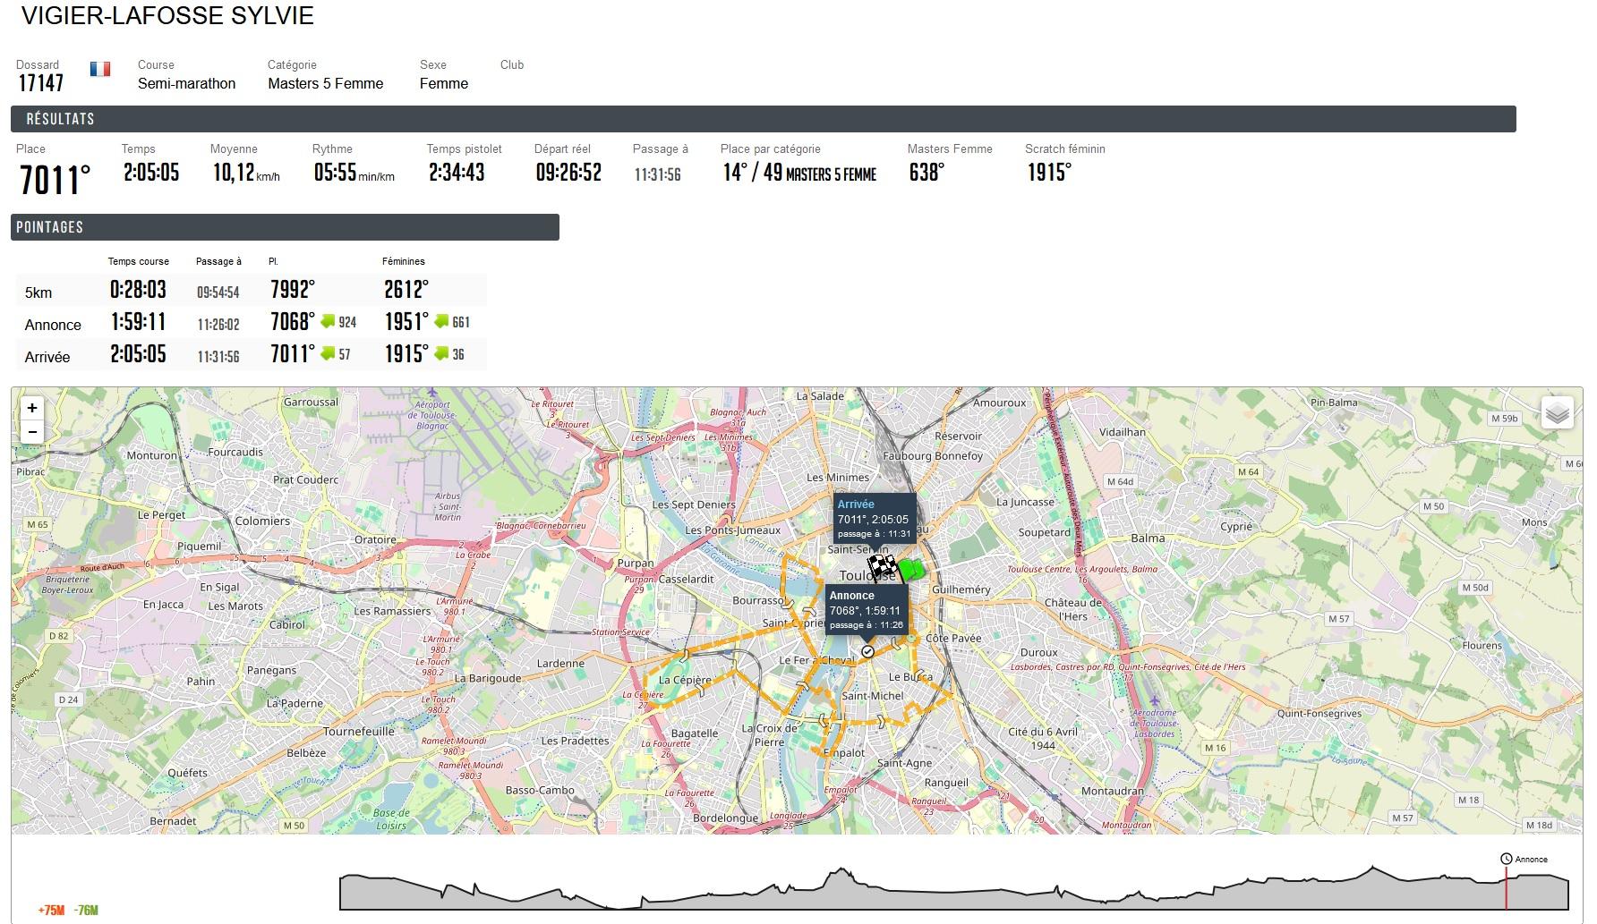Image resolution: width=1597 pixels, height=924 pixels.
Task: Click the elevation profile chart
Action: [x=954, y=887]
